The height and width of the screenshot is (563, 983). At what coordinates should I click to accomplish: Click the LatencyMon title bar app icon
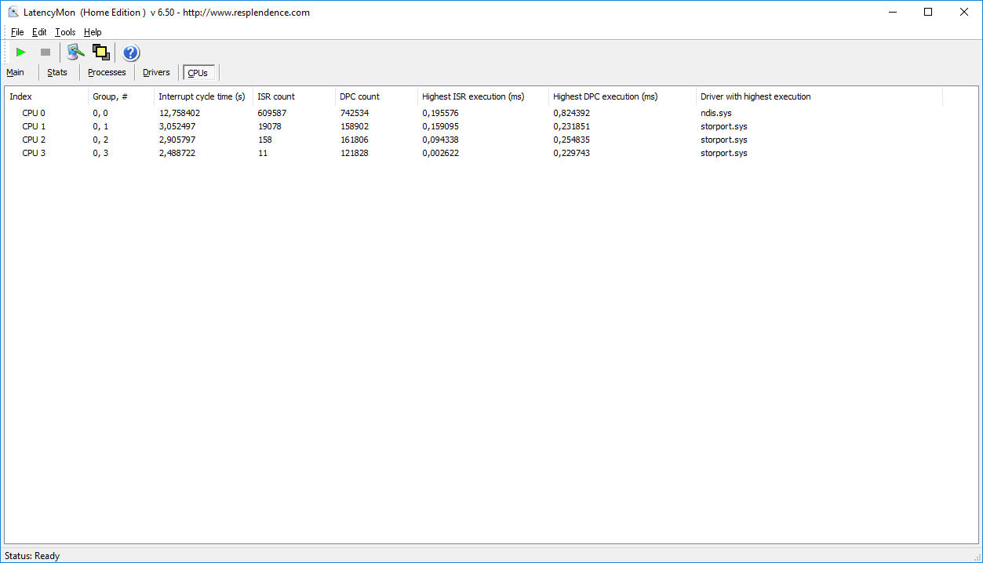point(13,12)
